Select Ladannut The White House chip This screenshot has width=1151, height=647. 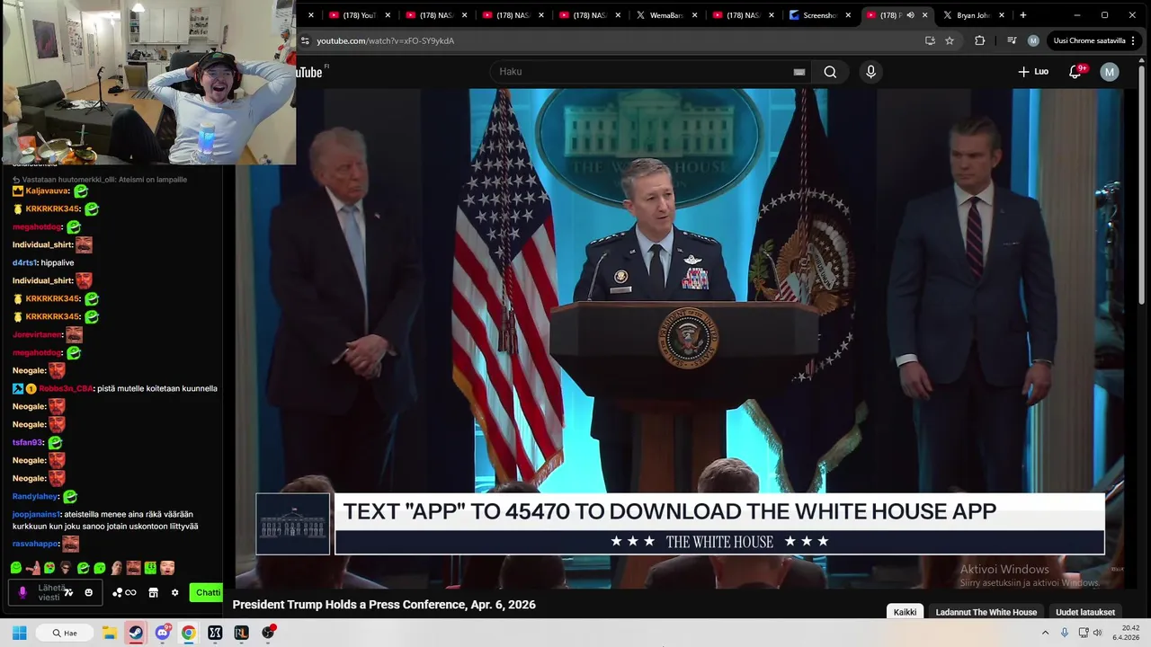pos(986,612)
